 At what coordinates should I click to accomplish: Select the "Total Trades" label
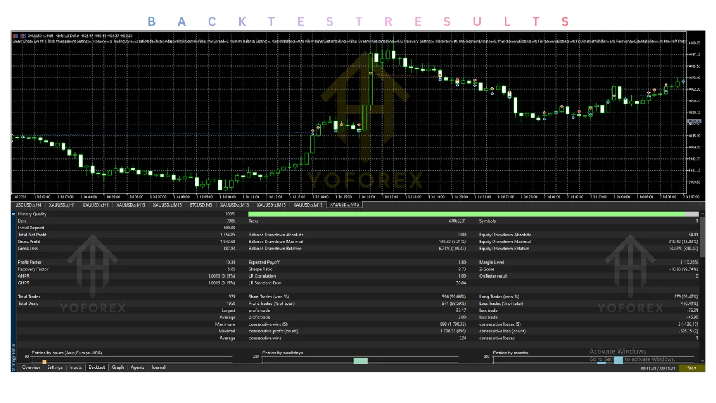29,297
